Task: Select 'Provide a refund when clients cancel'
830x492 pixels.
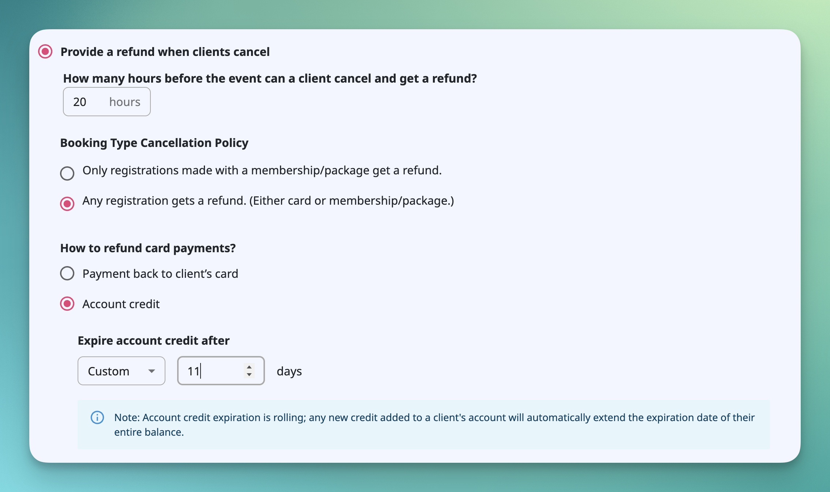Action: [x=45, y=52]
